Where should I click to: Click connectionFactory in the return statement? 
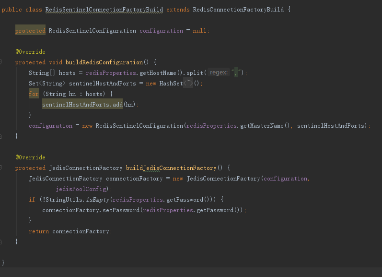coord(81,231)
